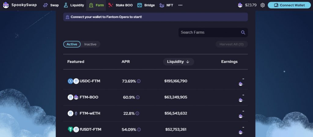The height and width of the screenshot is (137, 313).
Task: Open the FTM-BOO farm row
Action: coord(156,97)
